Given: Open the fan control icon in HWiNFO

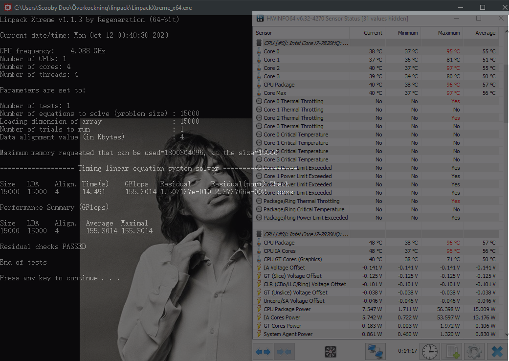Looking at the screenshot, I should (331, 352).
